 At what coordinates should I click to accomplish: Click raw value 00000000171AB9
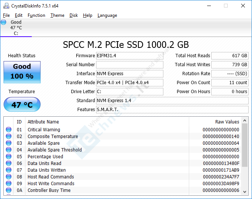tap(221, 170)
